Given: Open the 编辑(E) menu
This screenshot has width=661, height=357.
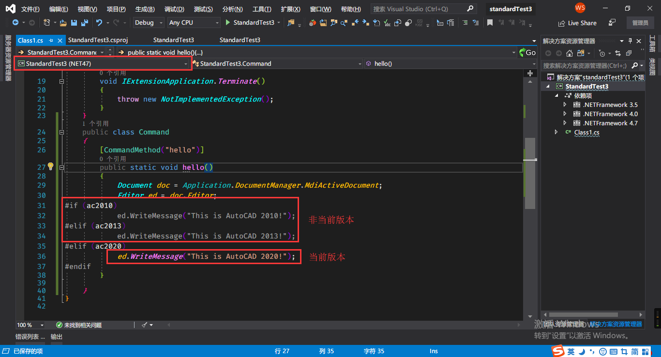Looking at the screenshot, I should 59,9.
